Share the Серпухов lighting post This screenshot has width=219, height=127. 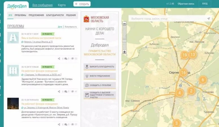click(x=59, y=91)
